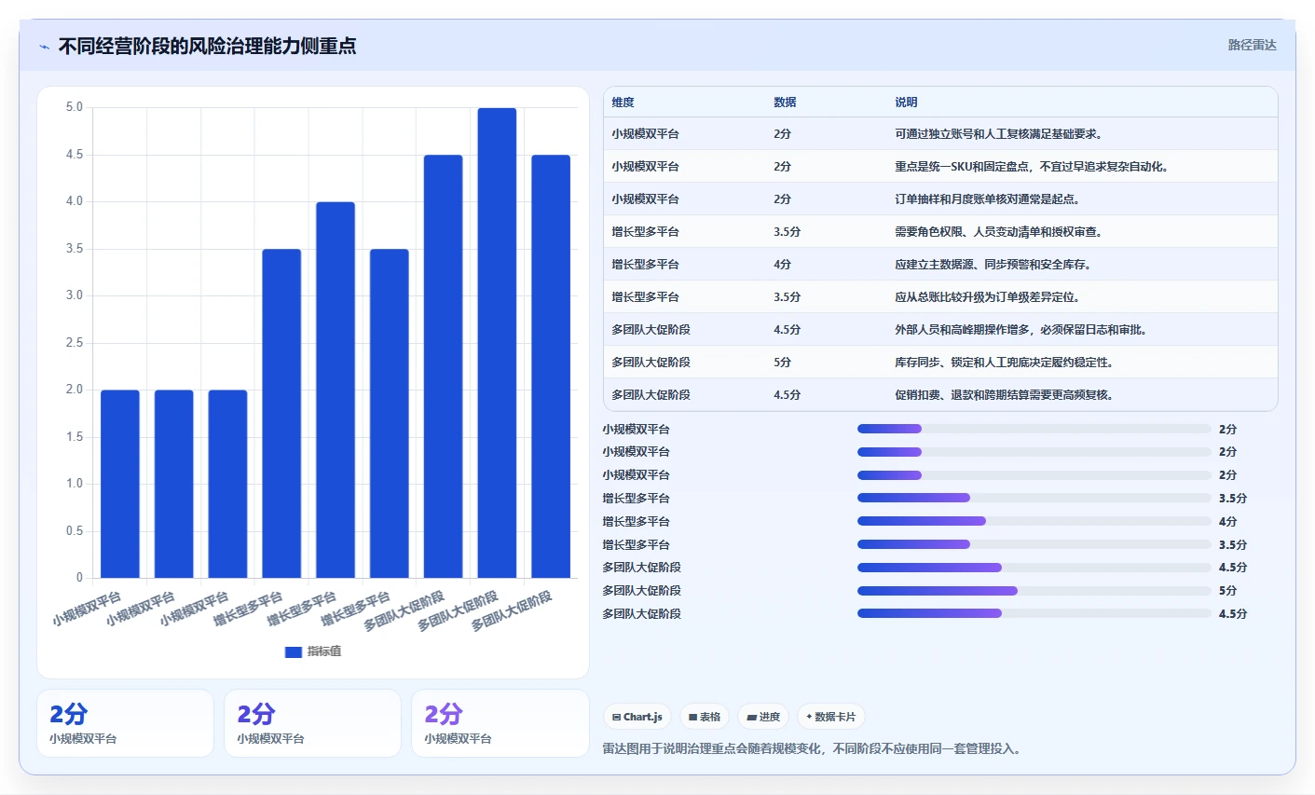Click the 1.0 y-axis label
This screenshot has width=1315, height=795.
tap(75, 484)
